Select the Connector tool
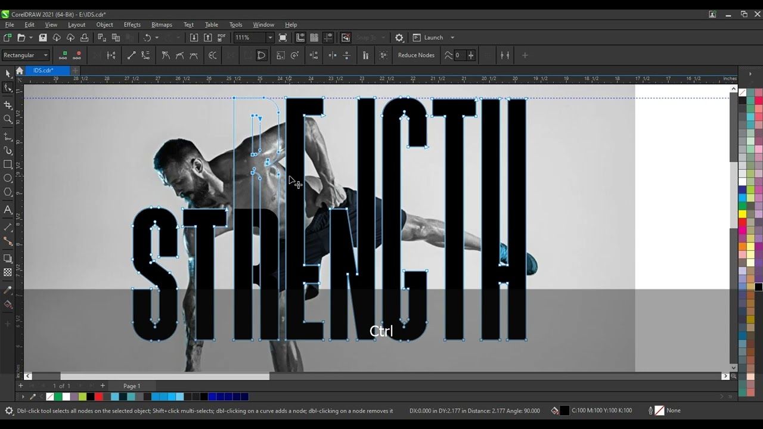This screenshot has width=763, height=429. tap(8, 241)
